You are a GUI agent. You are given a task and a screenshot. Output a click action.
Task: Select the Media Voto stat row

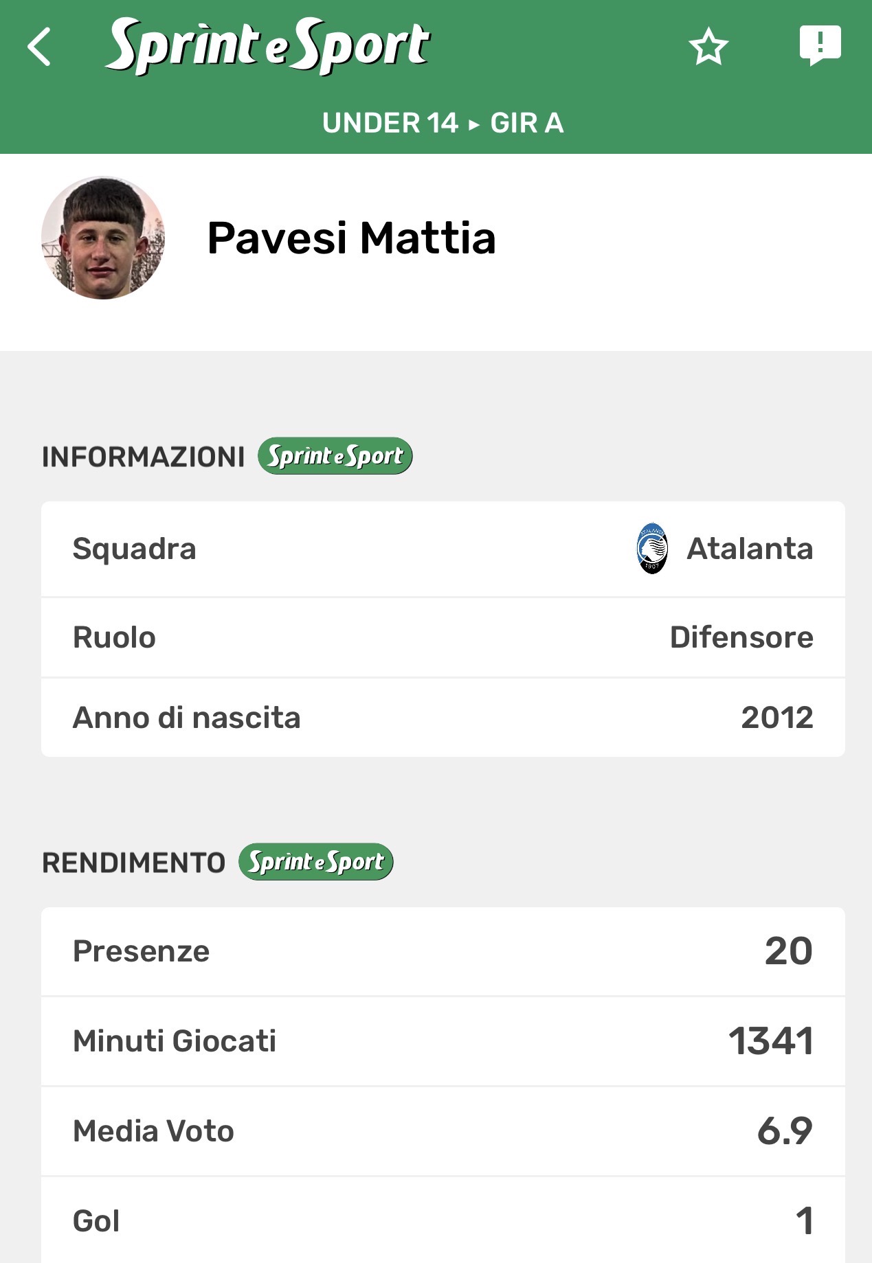click(x=443, y=1131)
